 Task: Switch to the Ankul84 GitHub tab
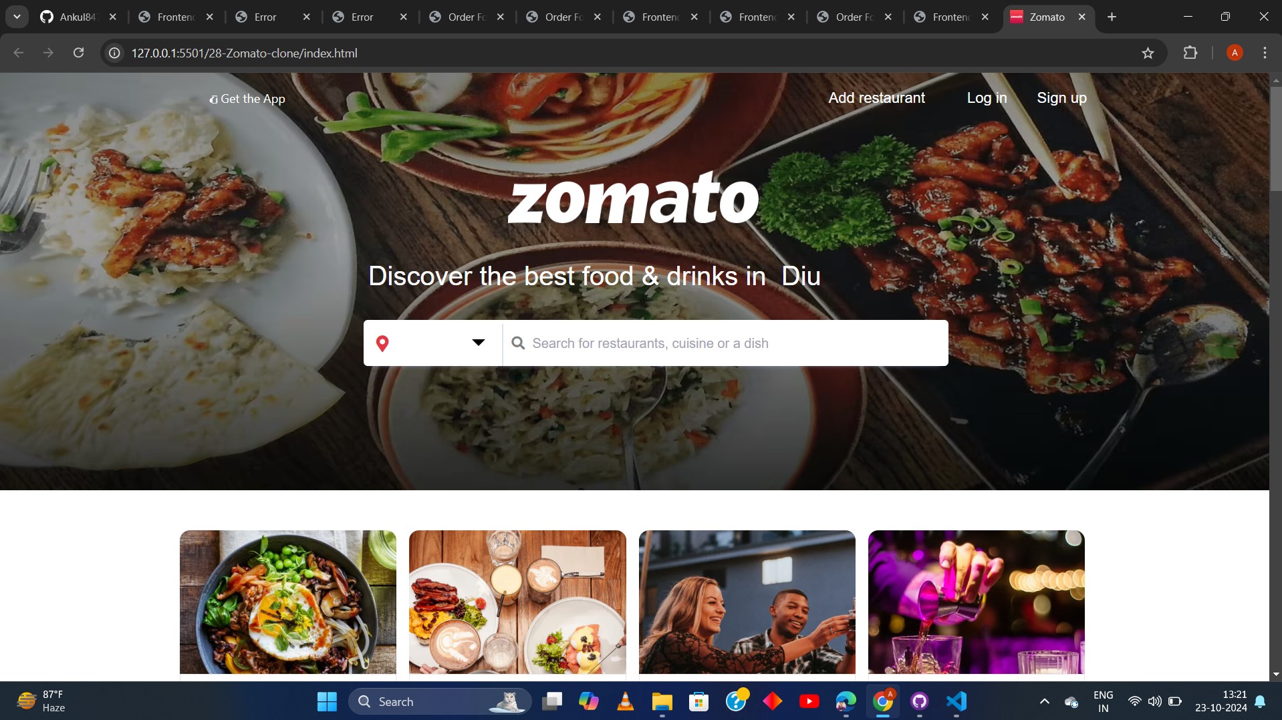coord(70,17)
